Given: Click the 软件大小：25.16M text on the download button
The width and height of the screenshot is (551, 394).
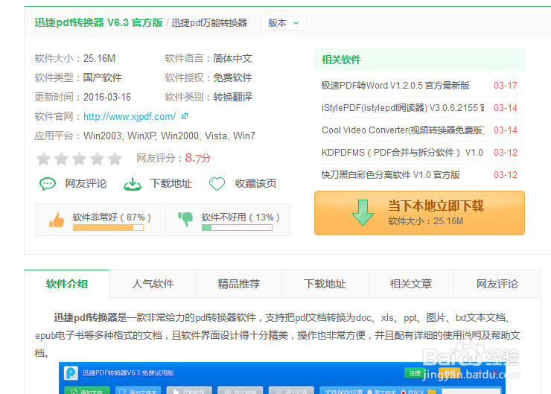Looking at the screenshot, I should [426, 221].
